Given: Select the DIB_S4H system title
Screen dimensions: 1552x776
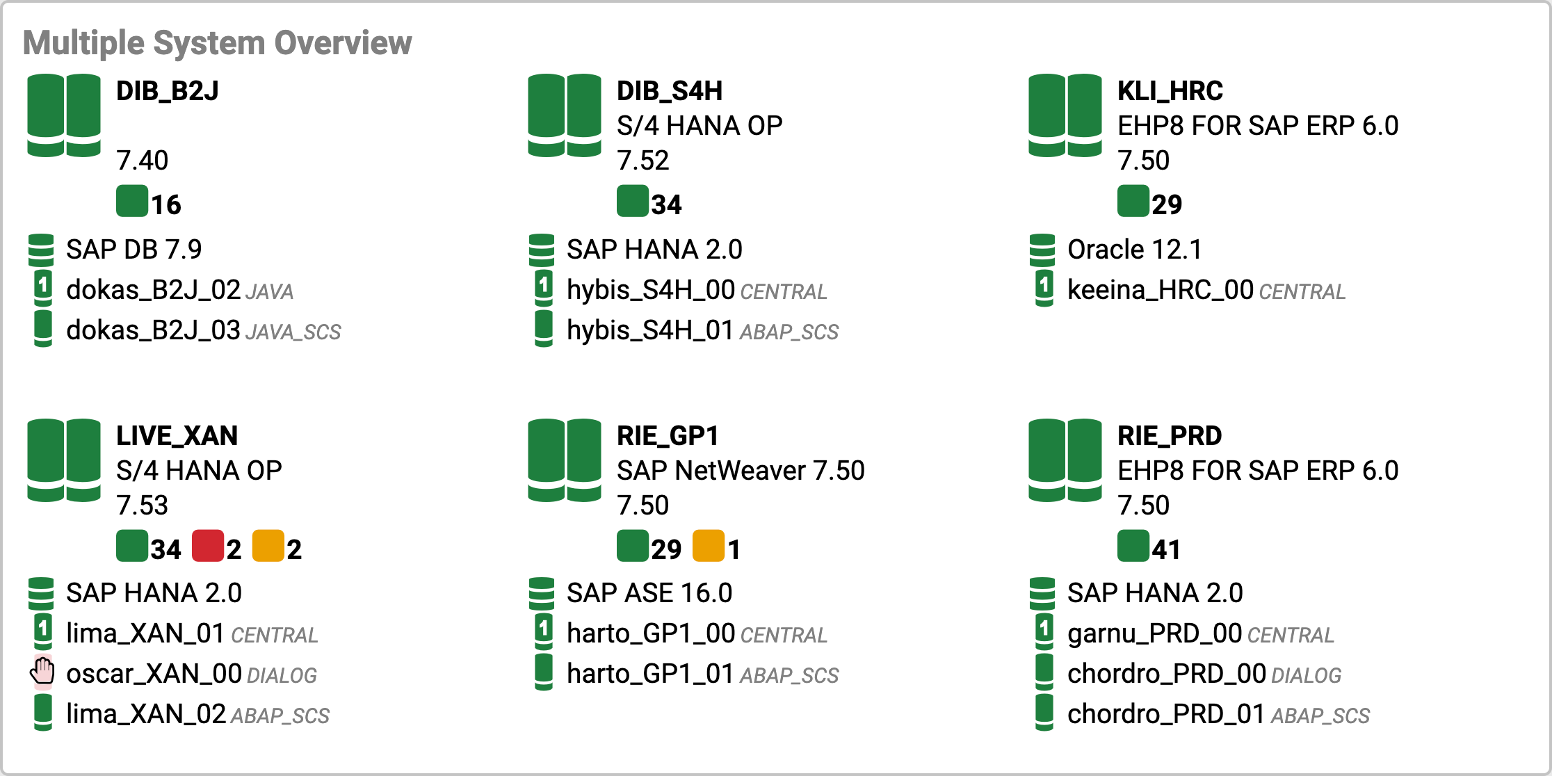Looking at the screenshot, I should click(669, 90).
